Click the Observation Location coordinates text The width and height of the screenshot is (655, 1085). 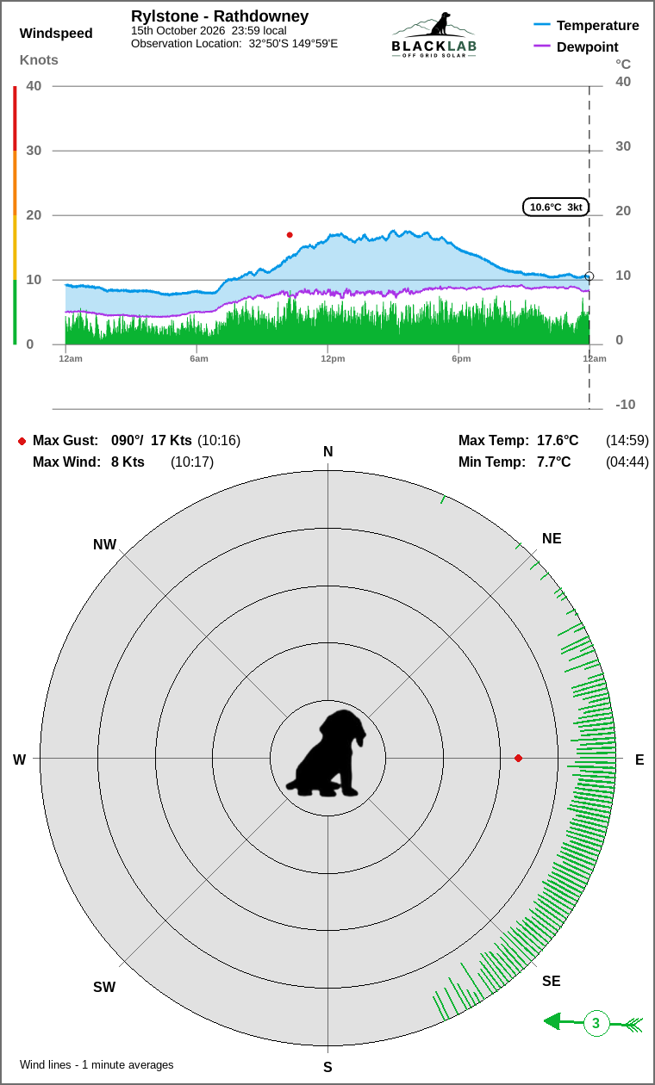click(x=234, y=43)
